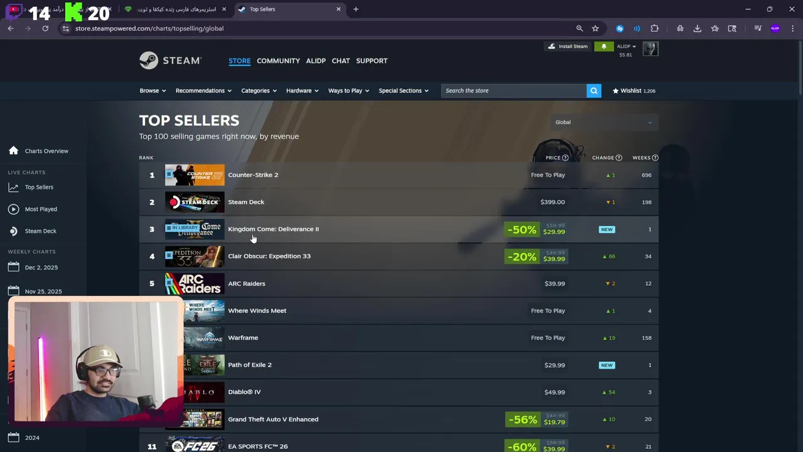803x452 pixels.
Task: Click the Path of Exile 2 title
Action: [x=250, y=365]
